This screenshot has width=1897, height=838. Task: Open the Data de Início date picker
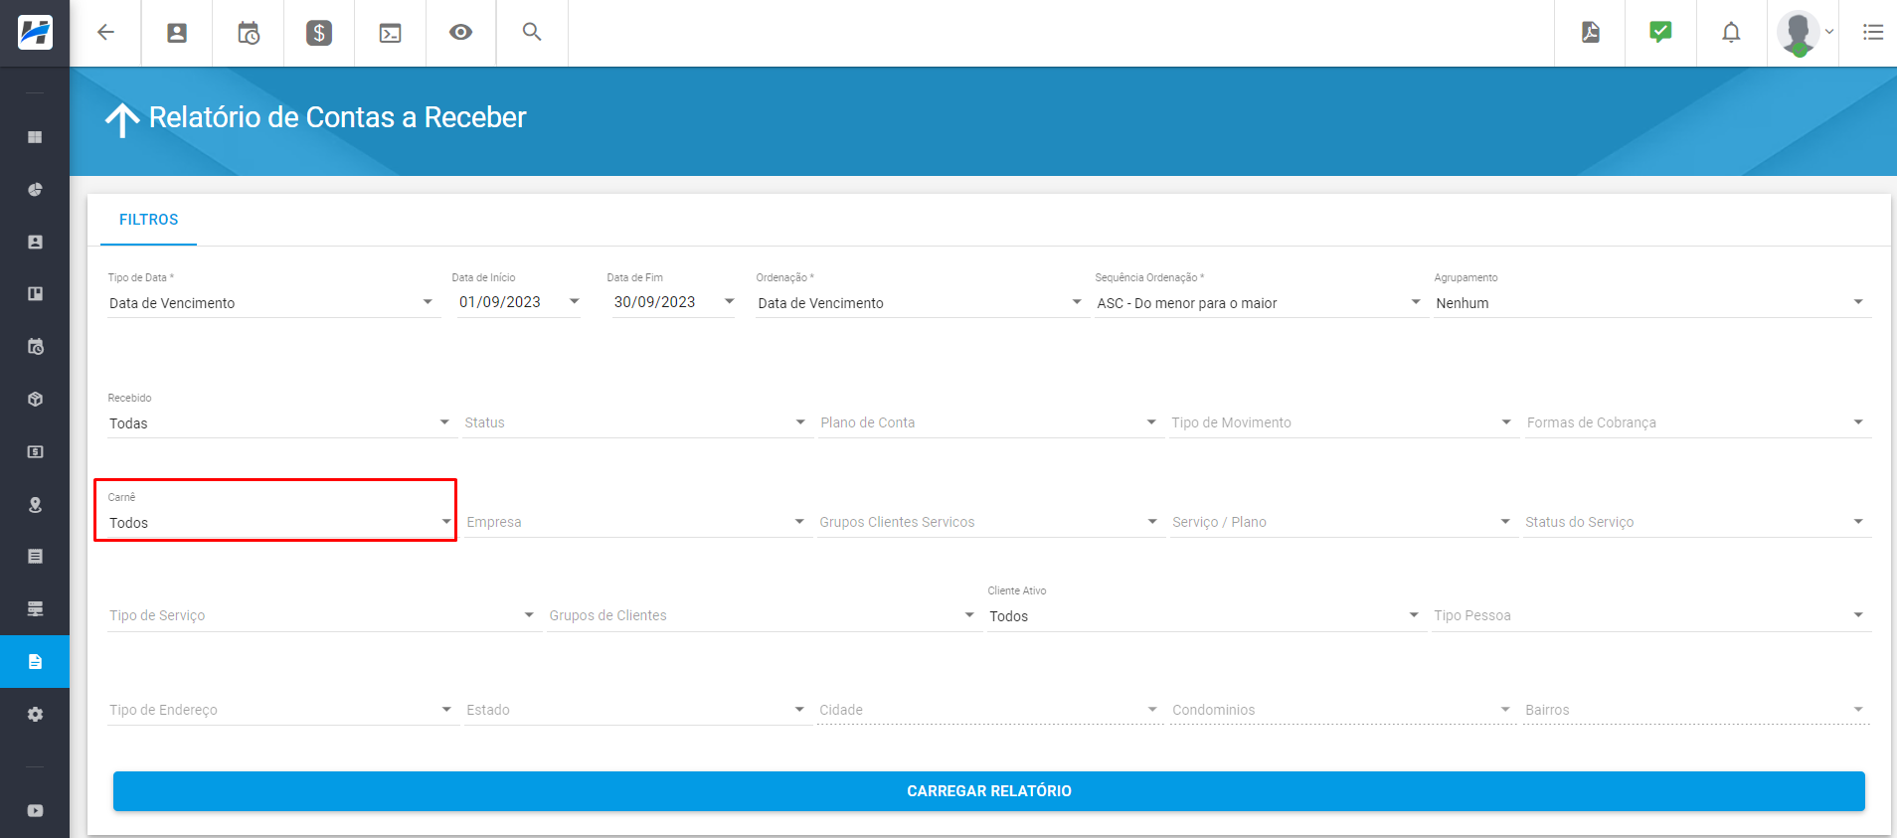point(518,302)
